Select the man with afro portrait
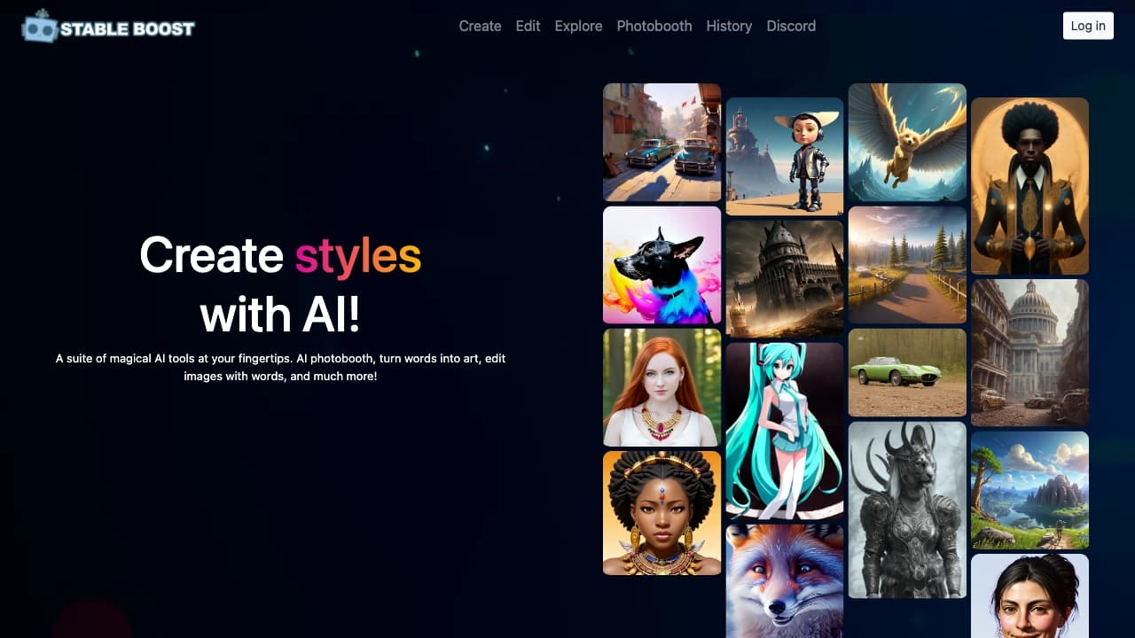This screenshot has height=638, width=1135. click(1029, 185)
